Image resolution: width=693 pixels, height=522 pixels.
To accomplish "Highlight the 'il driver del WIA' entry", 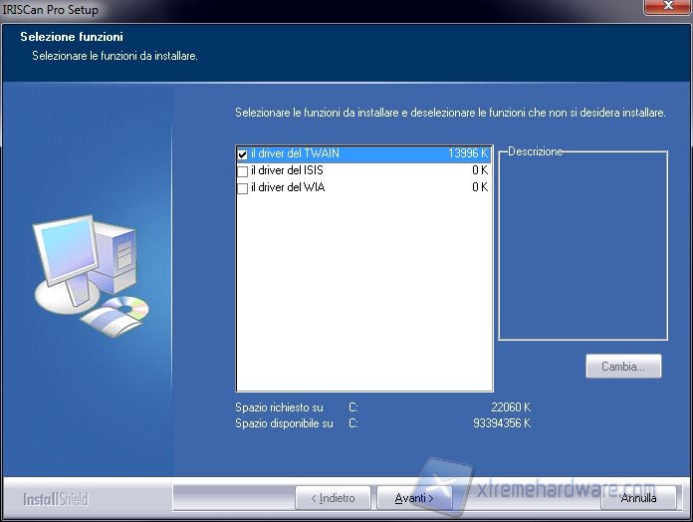I will [288, 187].
